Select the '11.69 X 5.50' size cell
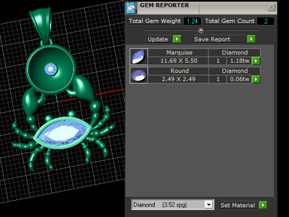 178,61
